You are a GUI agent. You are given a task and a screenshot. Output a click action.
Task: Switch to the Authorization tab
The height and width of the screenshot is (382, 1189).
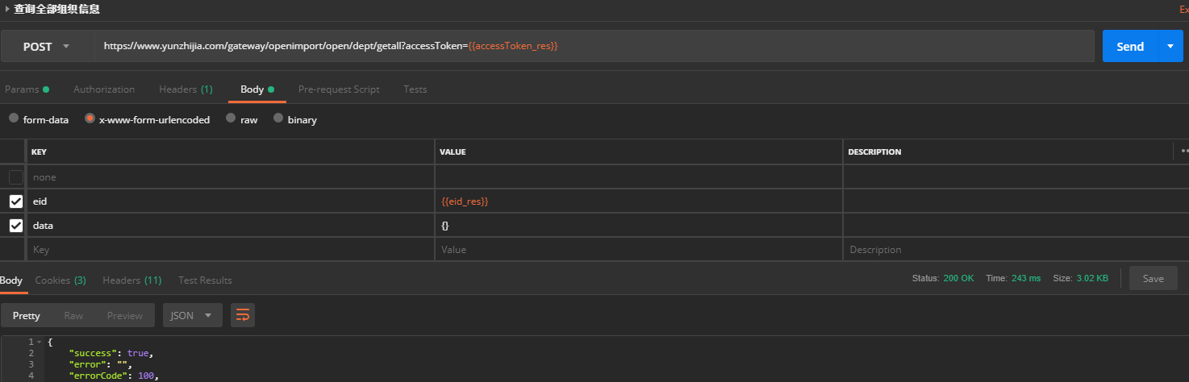pyautogui.click(x=104, y=89)
